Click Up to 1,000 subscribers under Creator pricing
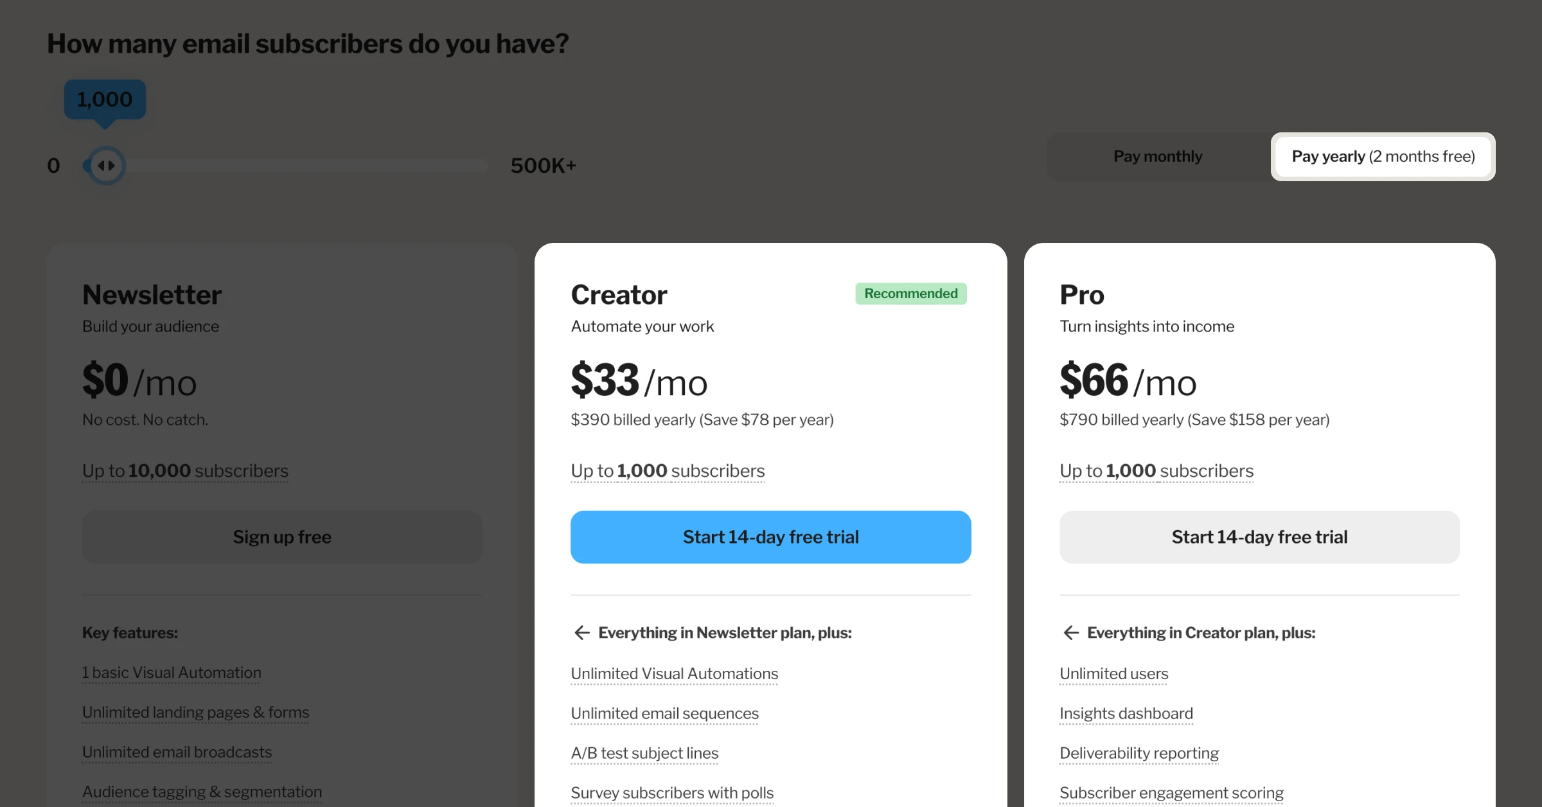 pos(667,470)
